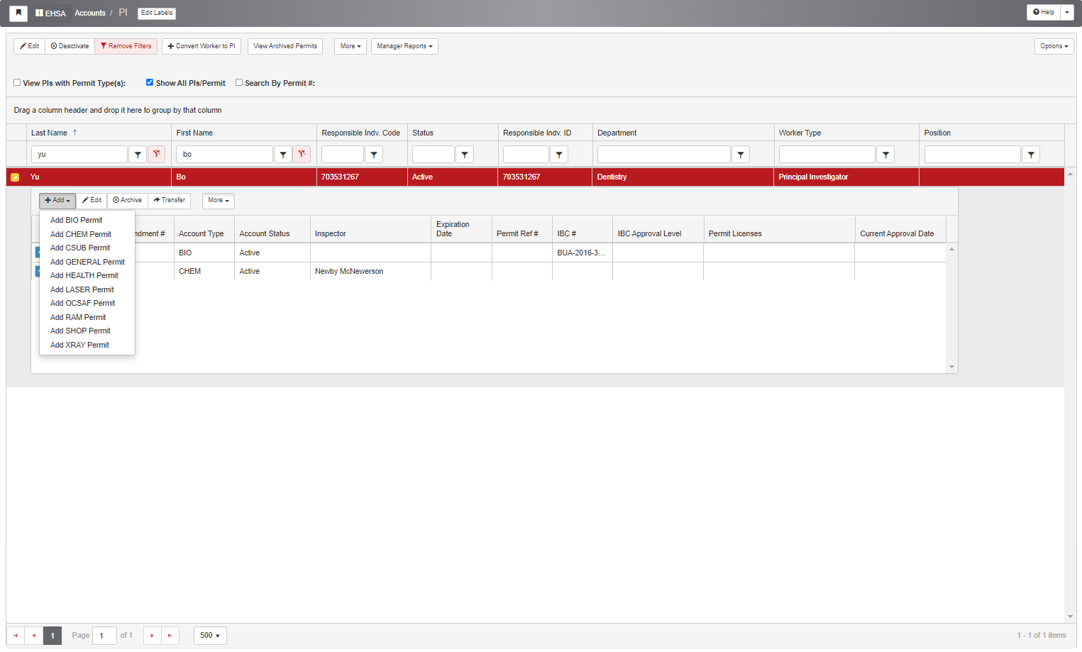Select Add XRAY Permit menu item

point(79,345)
